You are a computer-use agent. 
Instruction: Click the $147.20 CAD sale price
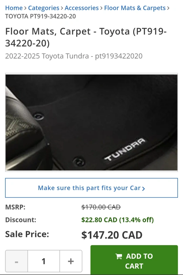112,235
